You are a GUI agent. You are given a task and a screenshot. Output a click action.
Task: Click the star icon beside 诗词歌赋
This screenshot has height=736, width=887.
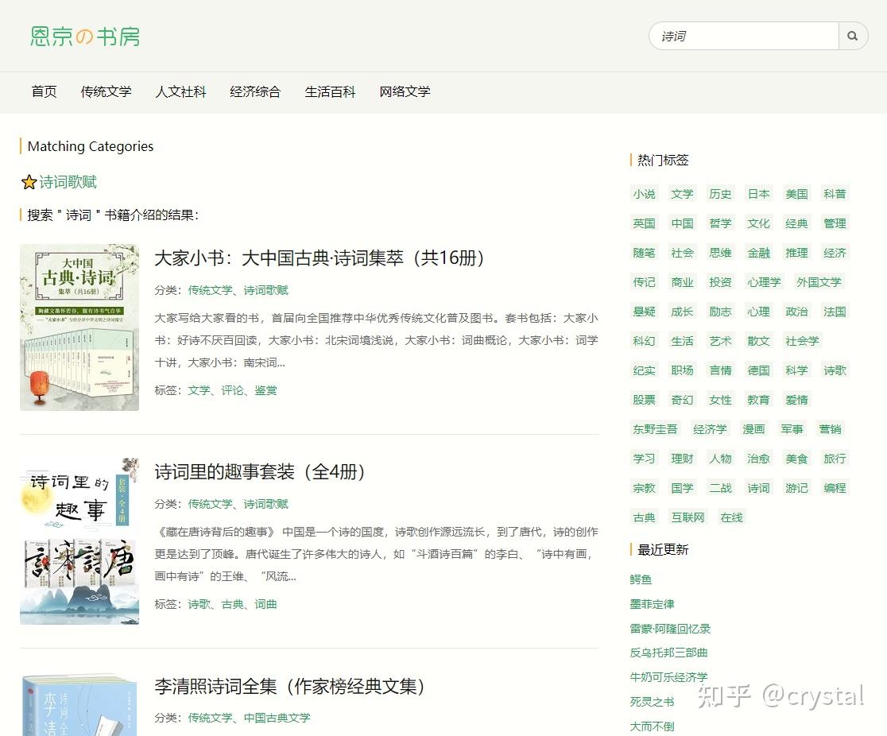coord(29,182)
